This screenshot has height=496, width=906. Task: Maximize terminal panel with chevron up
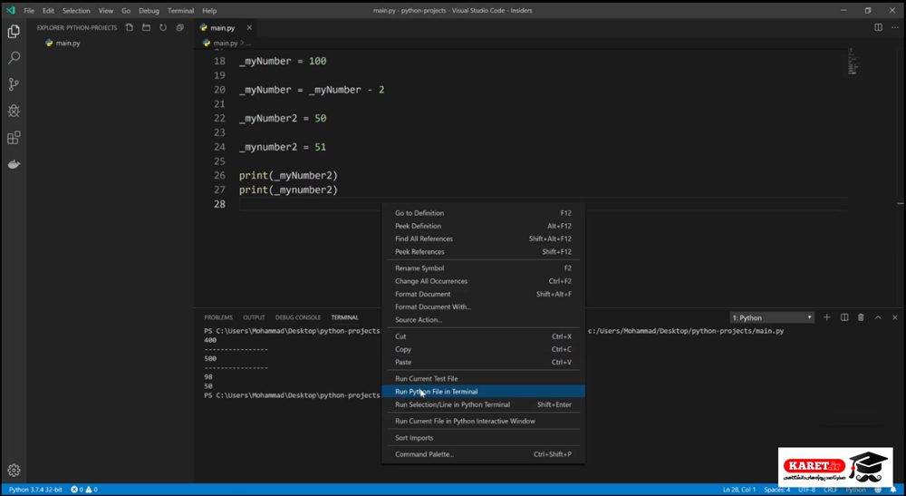click(878, 317)
